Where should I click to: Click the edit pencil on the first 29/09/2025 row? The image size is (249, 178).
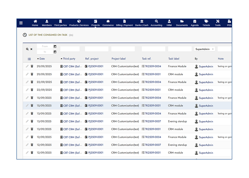[x=27, y=66]
